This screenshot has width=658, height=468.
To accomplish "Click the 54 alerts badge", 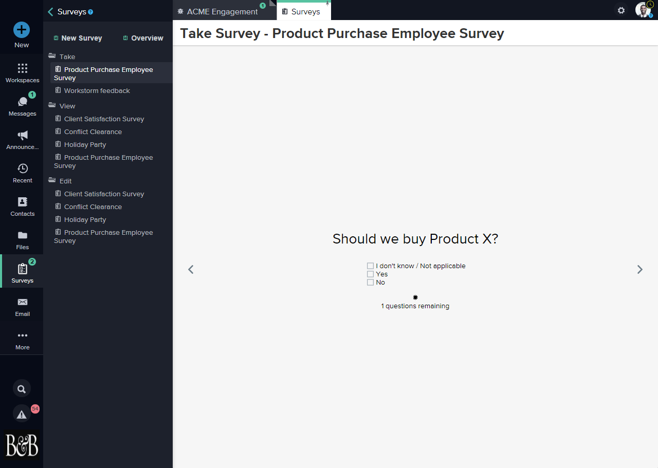I will [35, 409].
